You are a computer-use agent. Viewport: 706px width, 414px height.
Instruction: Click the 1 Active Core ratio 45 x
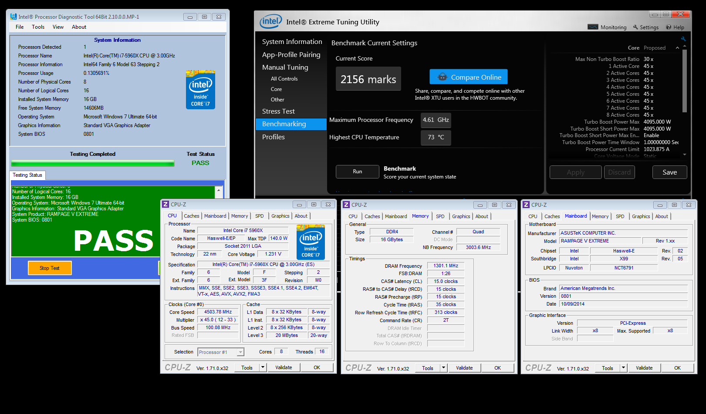pos(649,66)
